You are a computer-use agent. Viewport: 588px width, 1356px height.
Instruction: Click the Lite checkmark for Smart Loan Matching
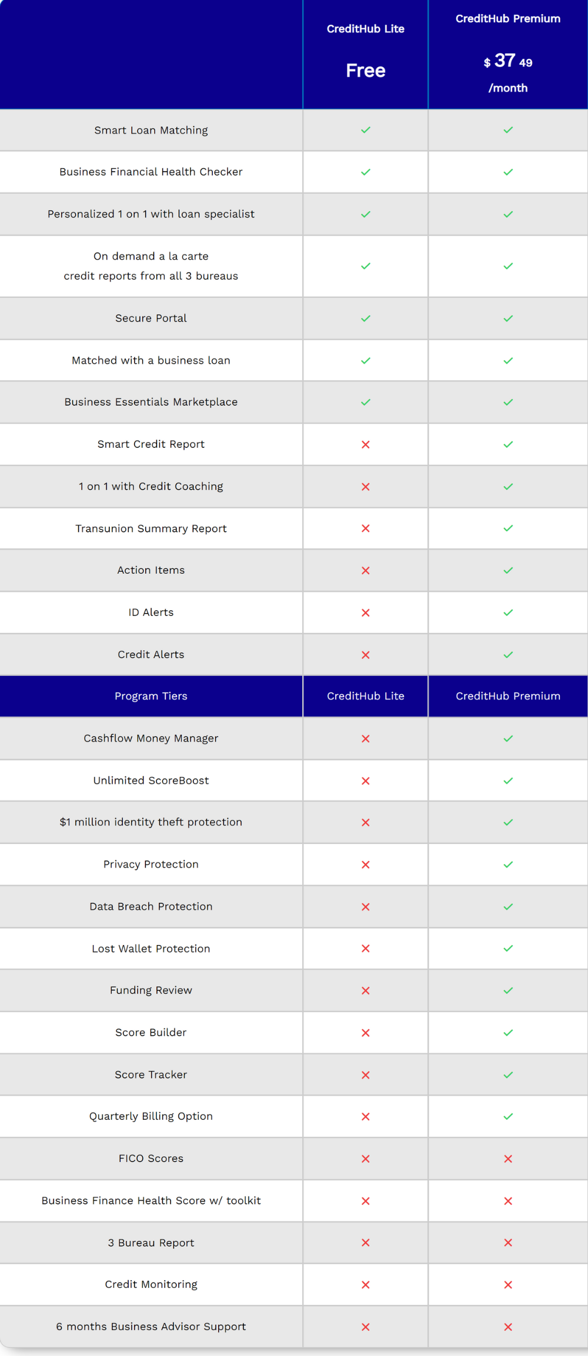tap(366, 130)
